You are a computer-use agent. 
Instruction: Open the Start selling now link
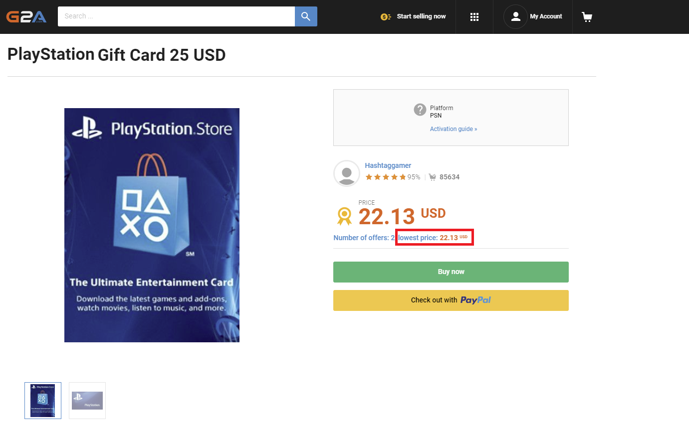tap(421, 16)
